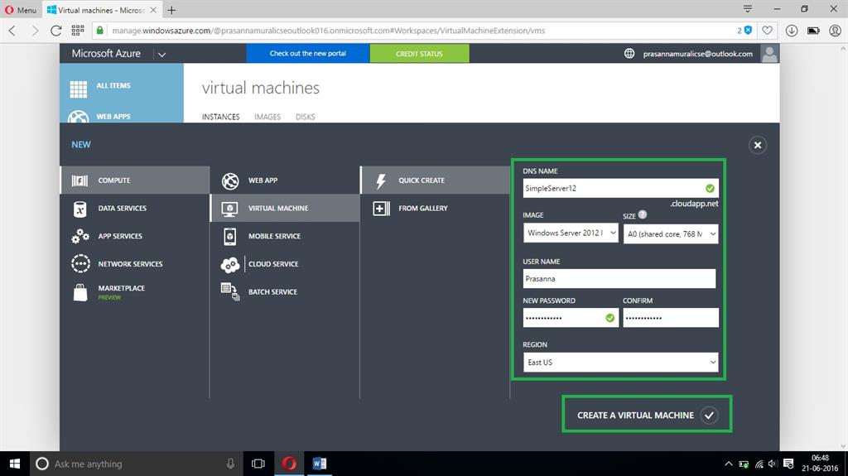Viewport: 848px width, 476px height.
Task: Click the New Password field
Action: 571,318
